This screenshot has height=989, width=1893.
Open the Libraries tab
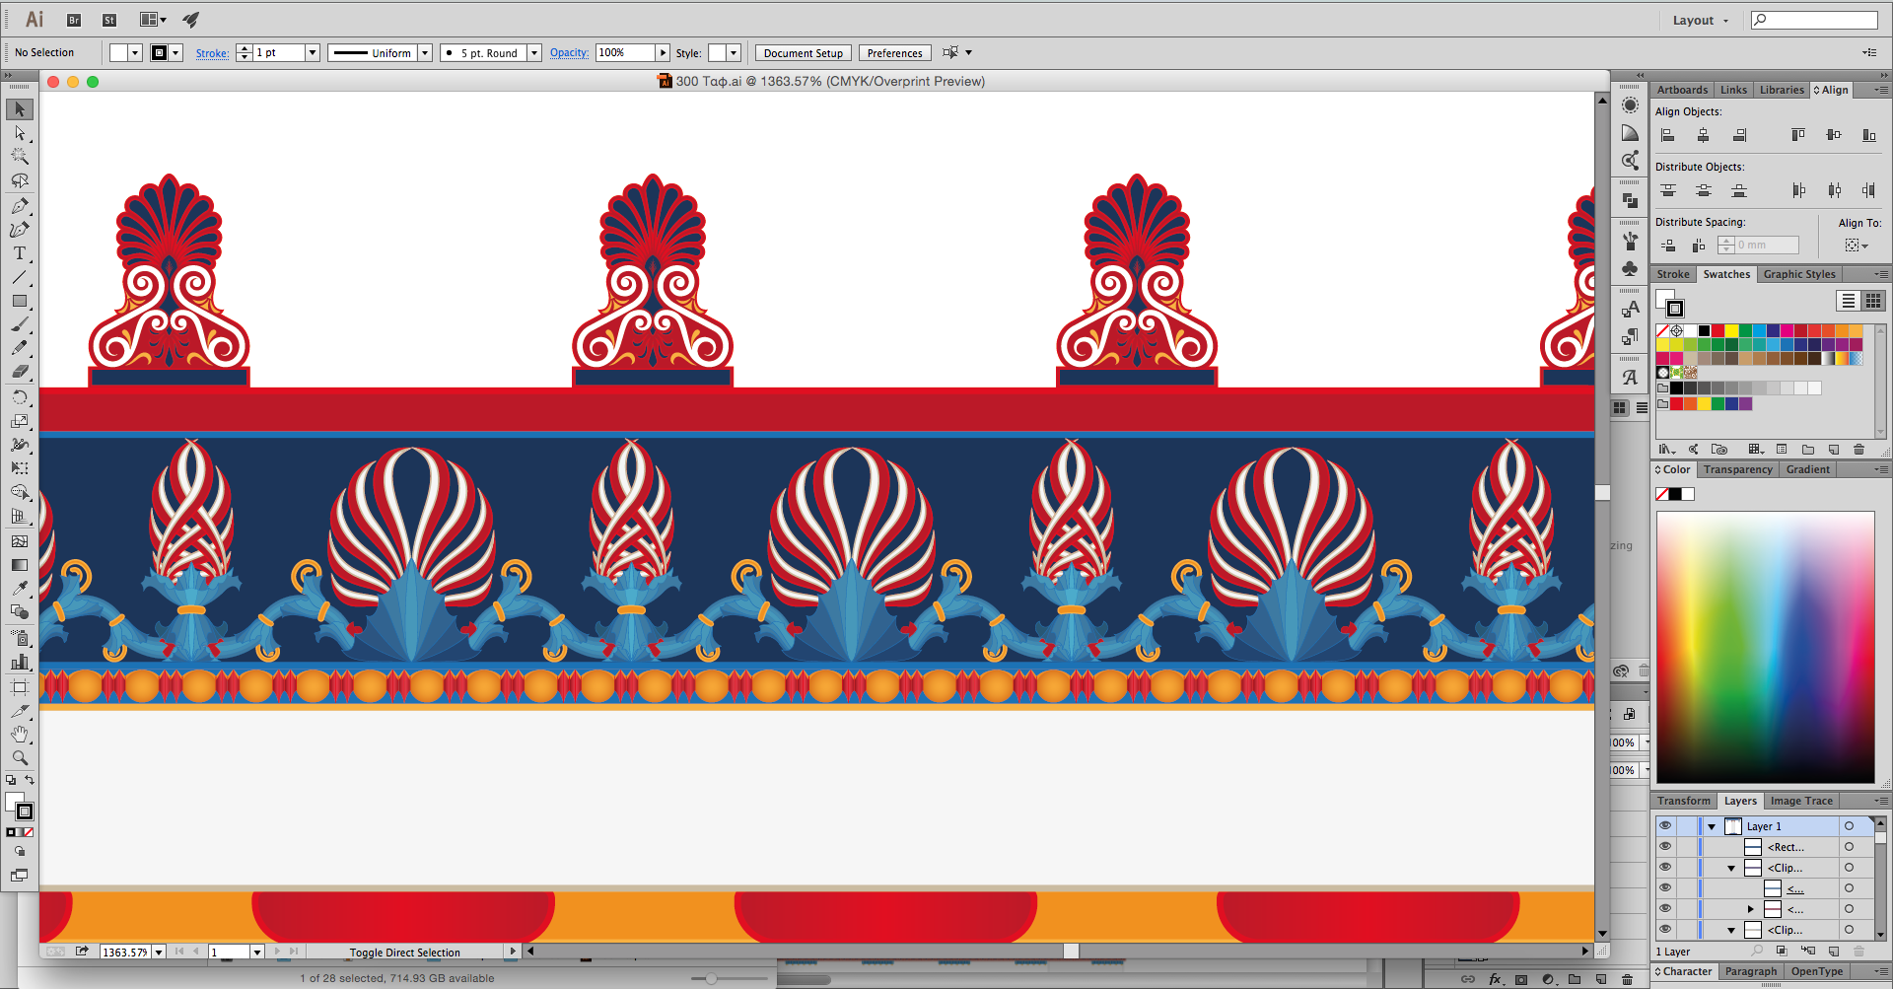(1782, 90)
